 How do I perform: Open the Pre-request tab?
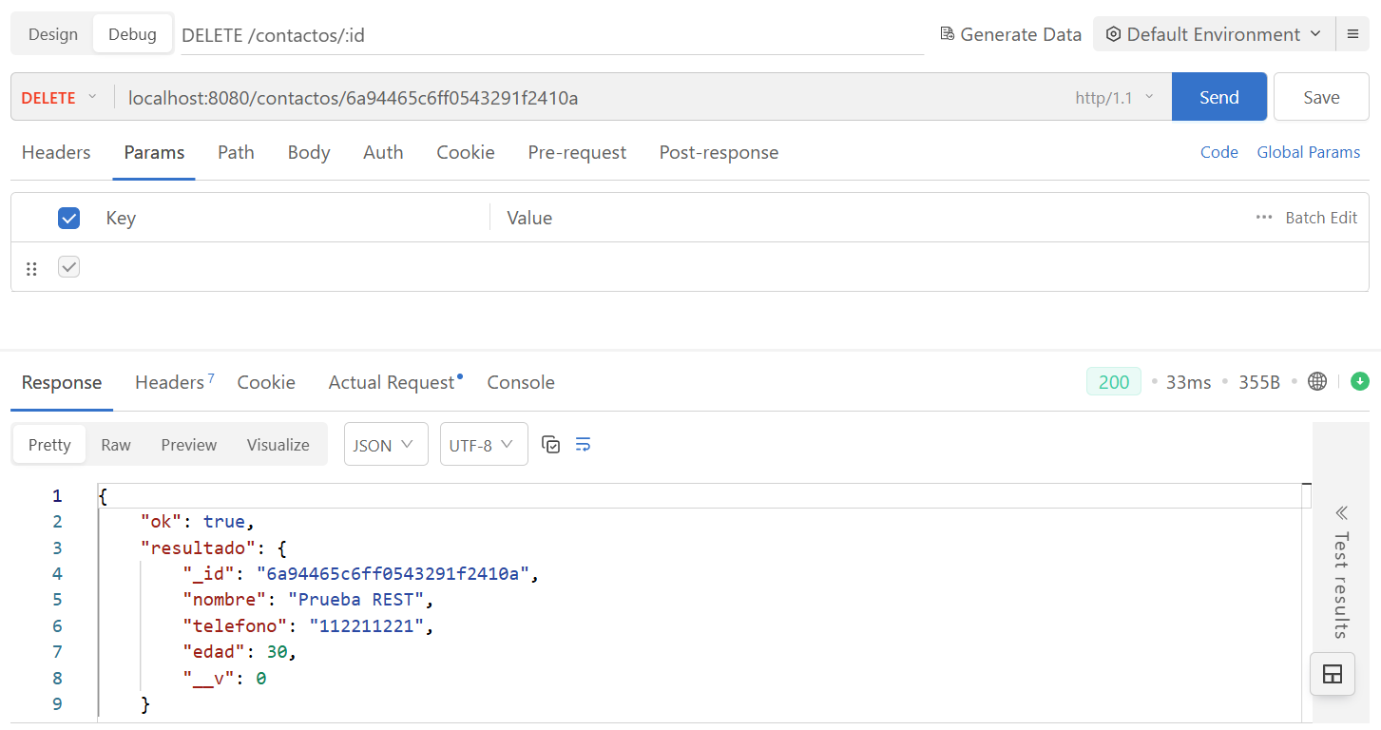tap(577, 152)
